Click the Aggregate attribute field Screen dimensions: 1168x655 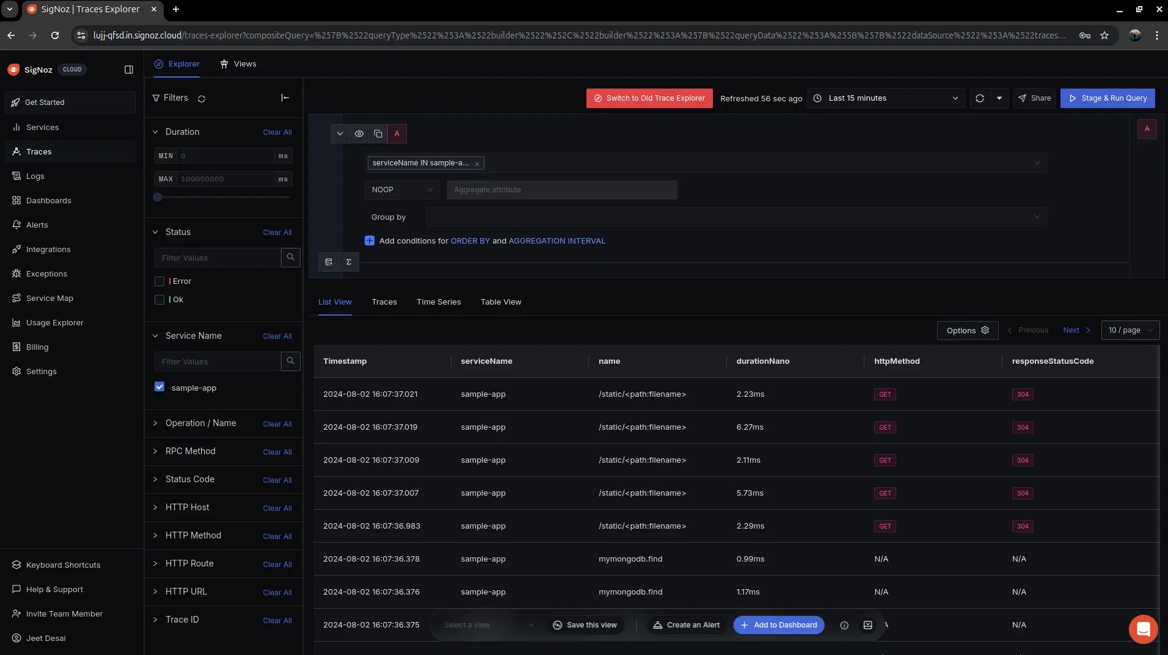pyautogui.click(x=561, y=190)
